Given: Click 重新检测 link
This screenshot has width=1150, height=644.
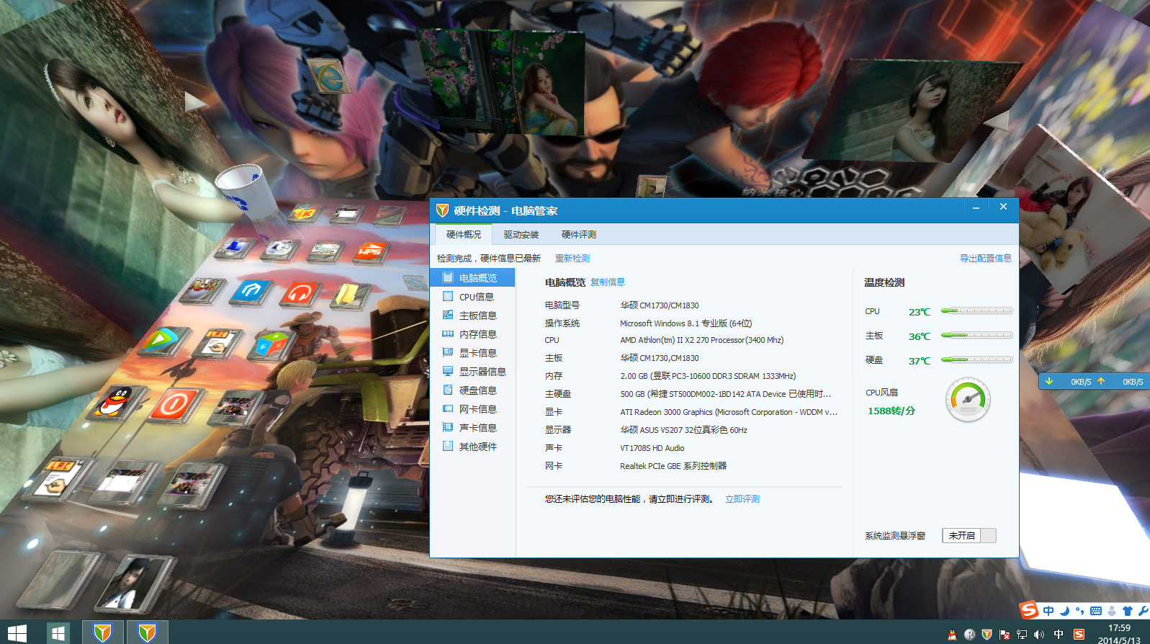Looking at the screenshot, I should [x=572, y=259].
